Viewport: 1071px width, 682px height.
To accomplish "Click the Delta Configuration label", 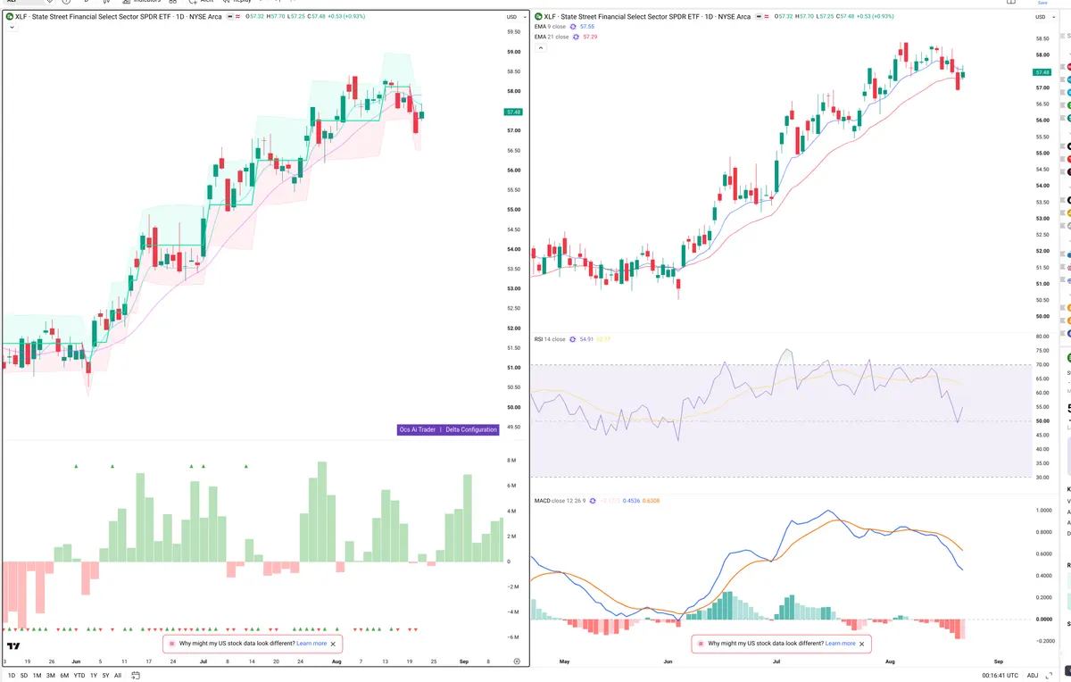I will tap(471, 429).
